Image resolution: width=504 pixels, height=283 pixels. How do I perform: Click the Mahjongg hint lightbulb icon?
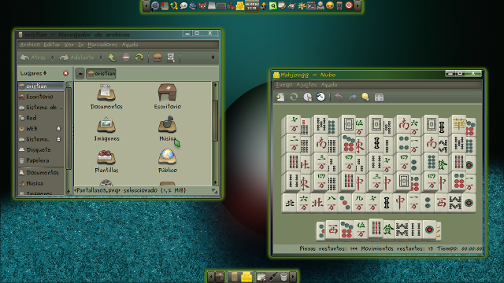click(365, 97)
